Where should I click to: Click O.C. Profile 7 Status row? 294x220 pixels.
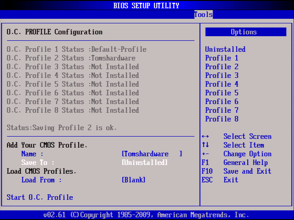[73, 102]
